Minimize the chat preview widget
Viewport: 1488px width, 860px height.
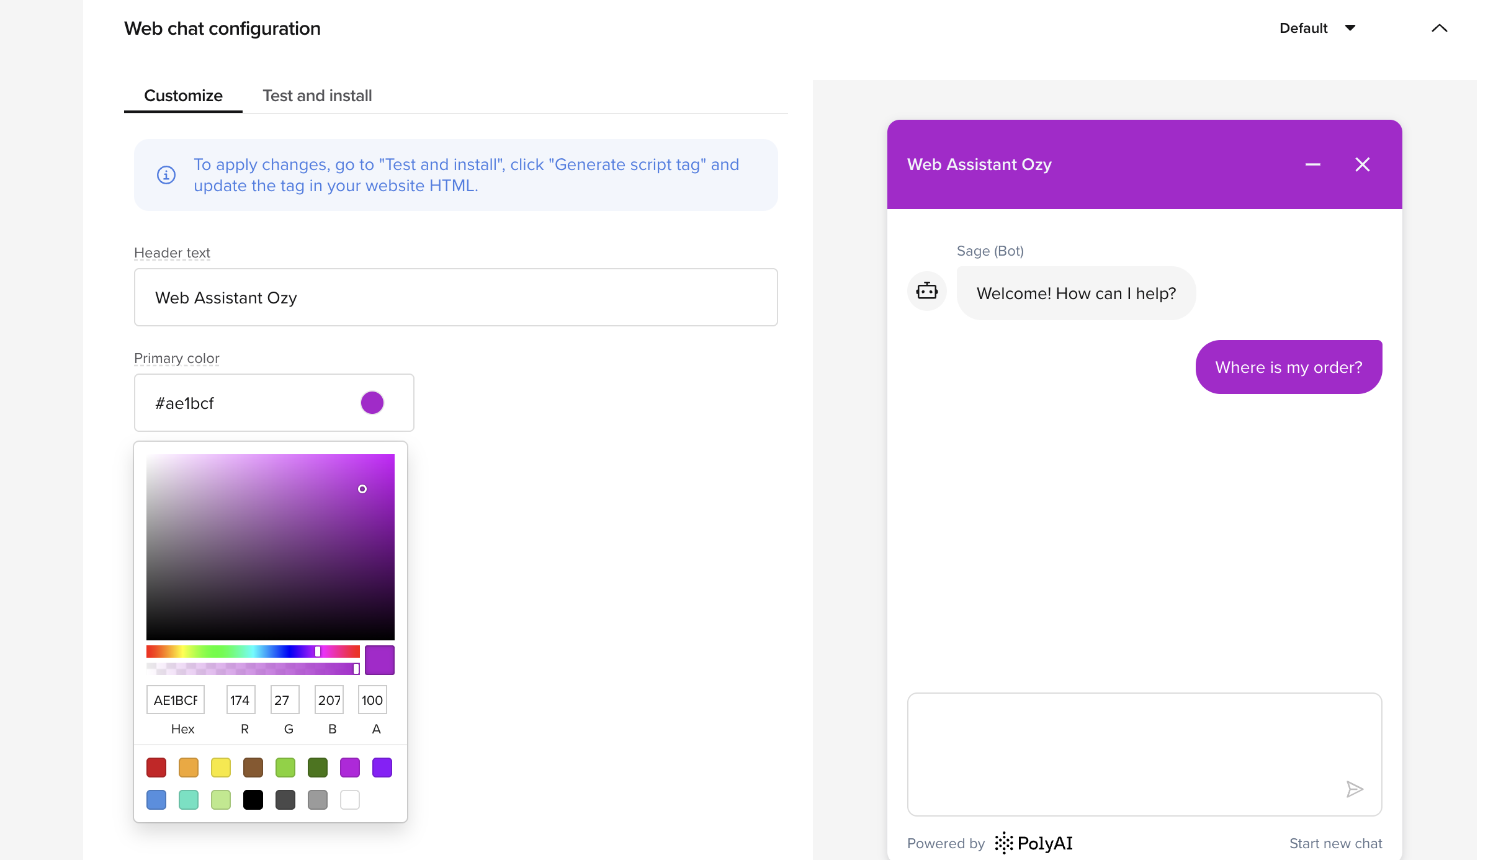click(x=1312, y=164)
